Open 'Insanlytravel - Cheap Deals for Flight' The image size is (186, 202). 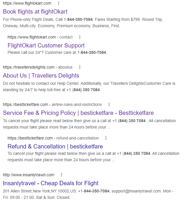(50, 183)
